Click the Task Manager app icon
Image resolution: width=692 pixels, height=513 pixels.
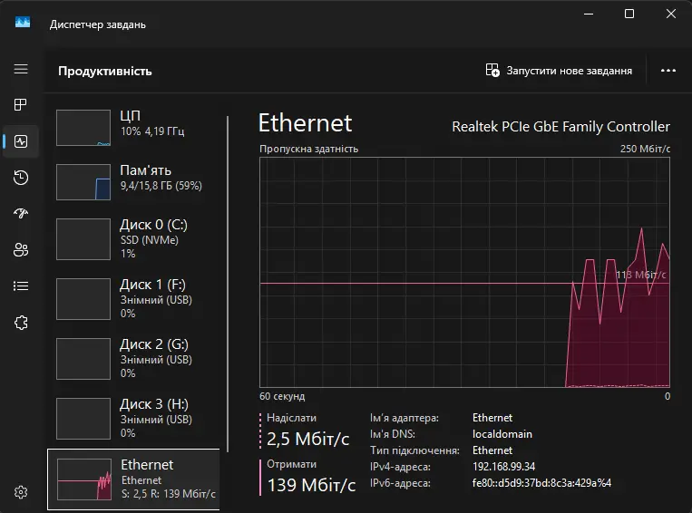23,22
